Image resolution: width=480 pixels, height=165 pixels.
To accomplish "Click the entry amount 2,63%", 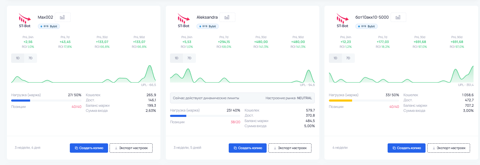I will tap(151, 111).
